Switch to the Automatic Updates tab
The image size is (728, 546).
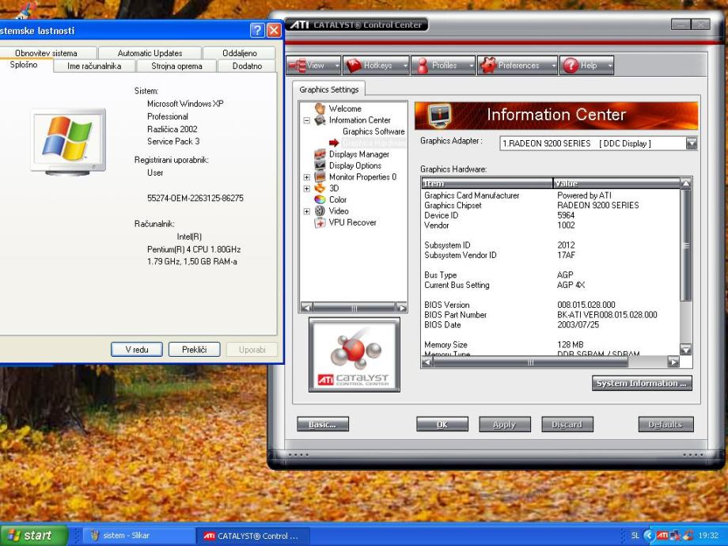(150, 53)
